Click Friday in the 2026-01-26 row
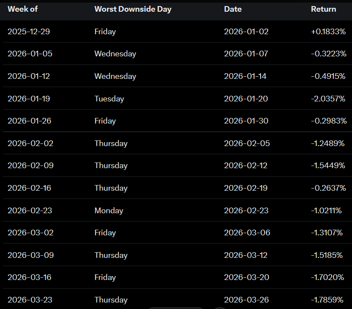This screenshot has width=352, height=309. 105,121
